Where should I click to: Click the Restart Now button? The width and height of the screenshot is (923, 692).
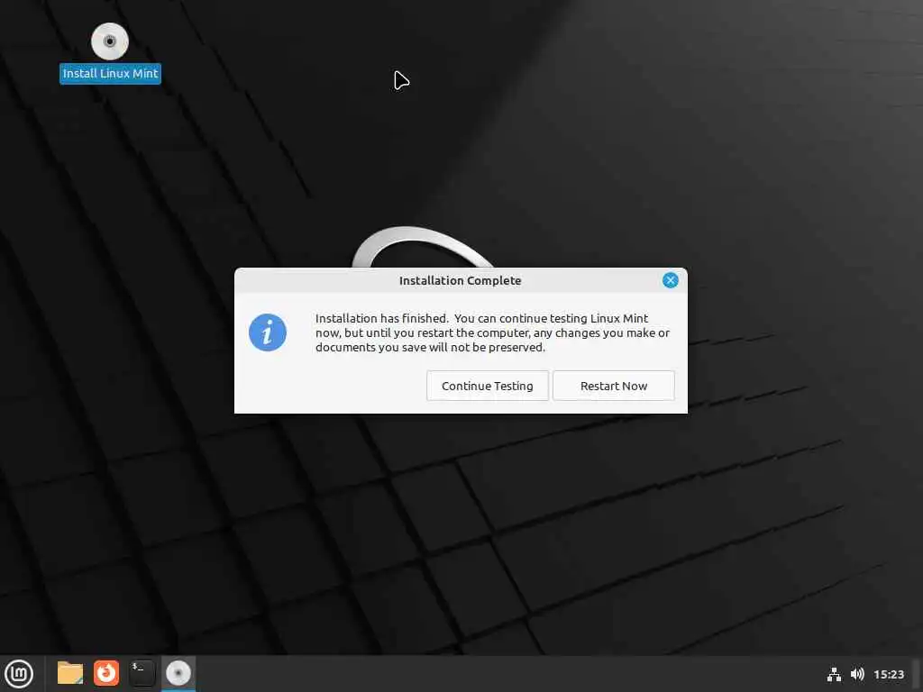(x=613, y=386)
